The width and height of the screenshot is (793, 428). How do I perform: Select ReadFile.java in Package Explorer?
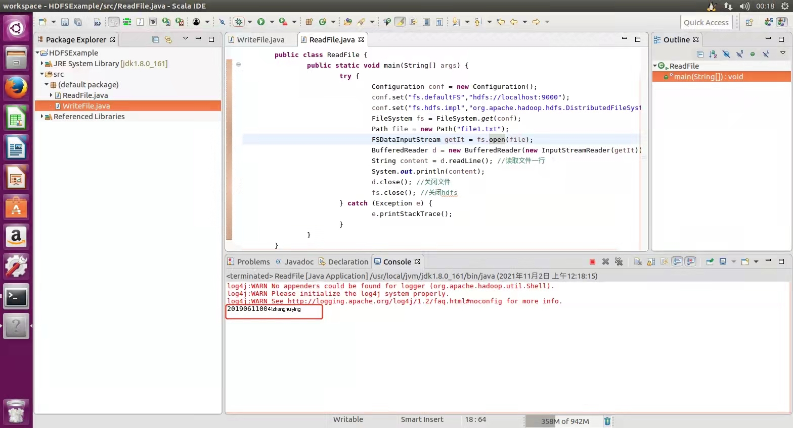pos(85,95)
